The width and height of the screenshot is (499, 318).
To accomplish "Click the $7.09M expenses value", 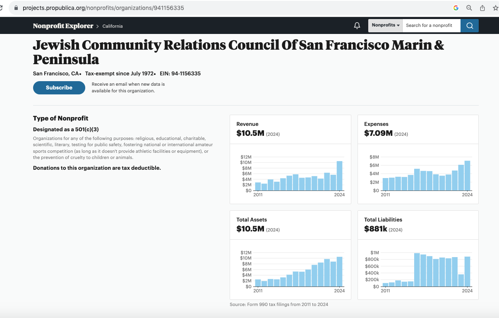I will click(378, 133).
